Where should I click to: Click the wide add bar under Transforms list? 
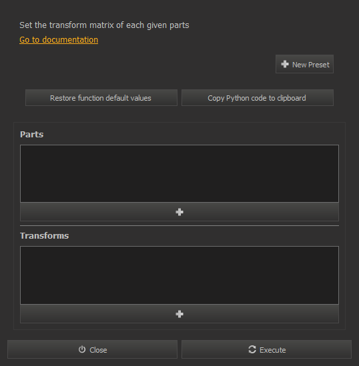[179, 314]
